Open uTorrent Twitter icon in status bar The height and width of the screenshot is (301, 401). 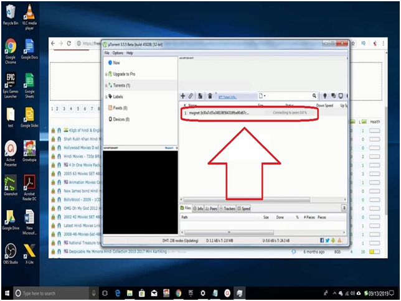tap(328, 240)
